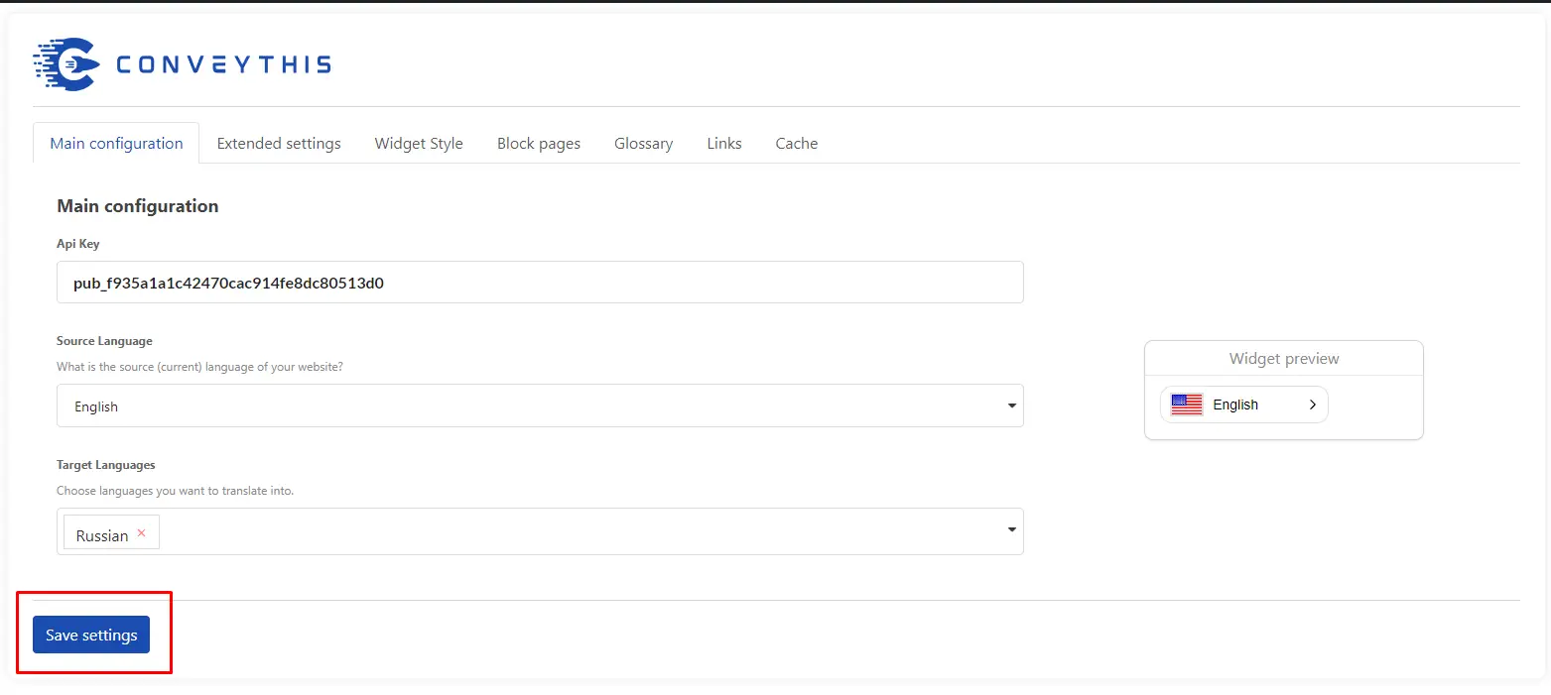Open the Source Language English dropdown
The width and height of the screenshot is (1551, 695).
click(x=540, y=405)
